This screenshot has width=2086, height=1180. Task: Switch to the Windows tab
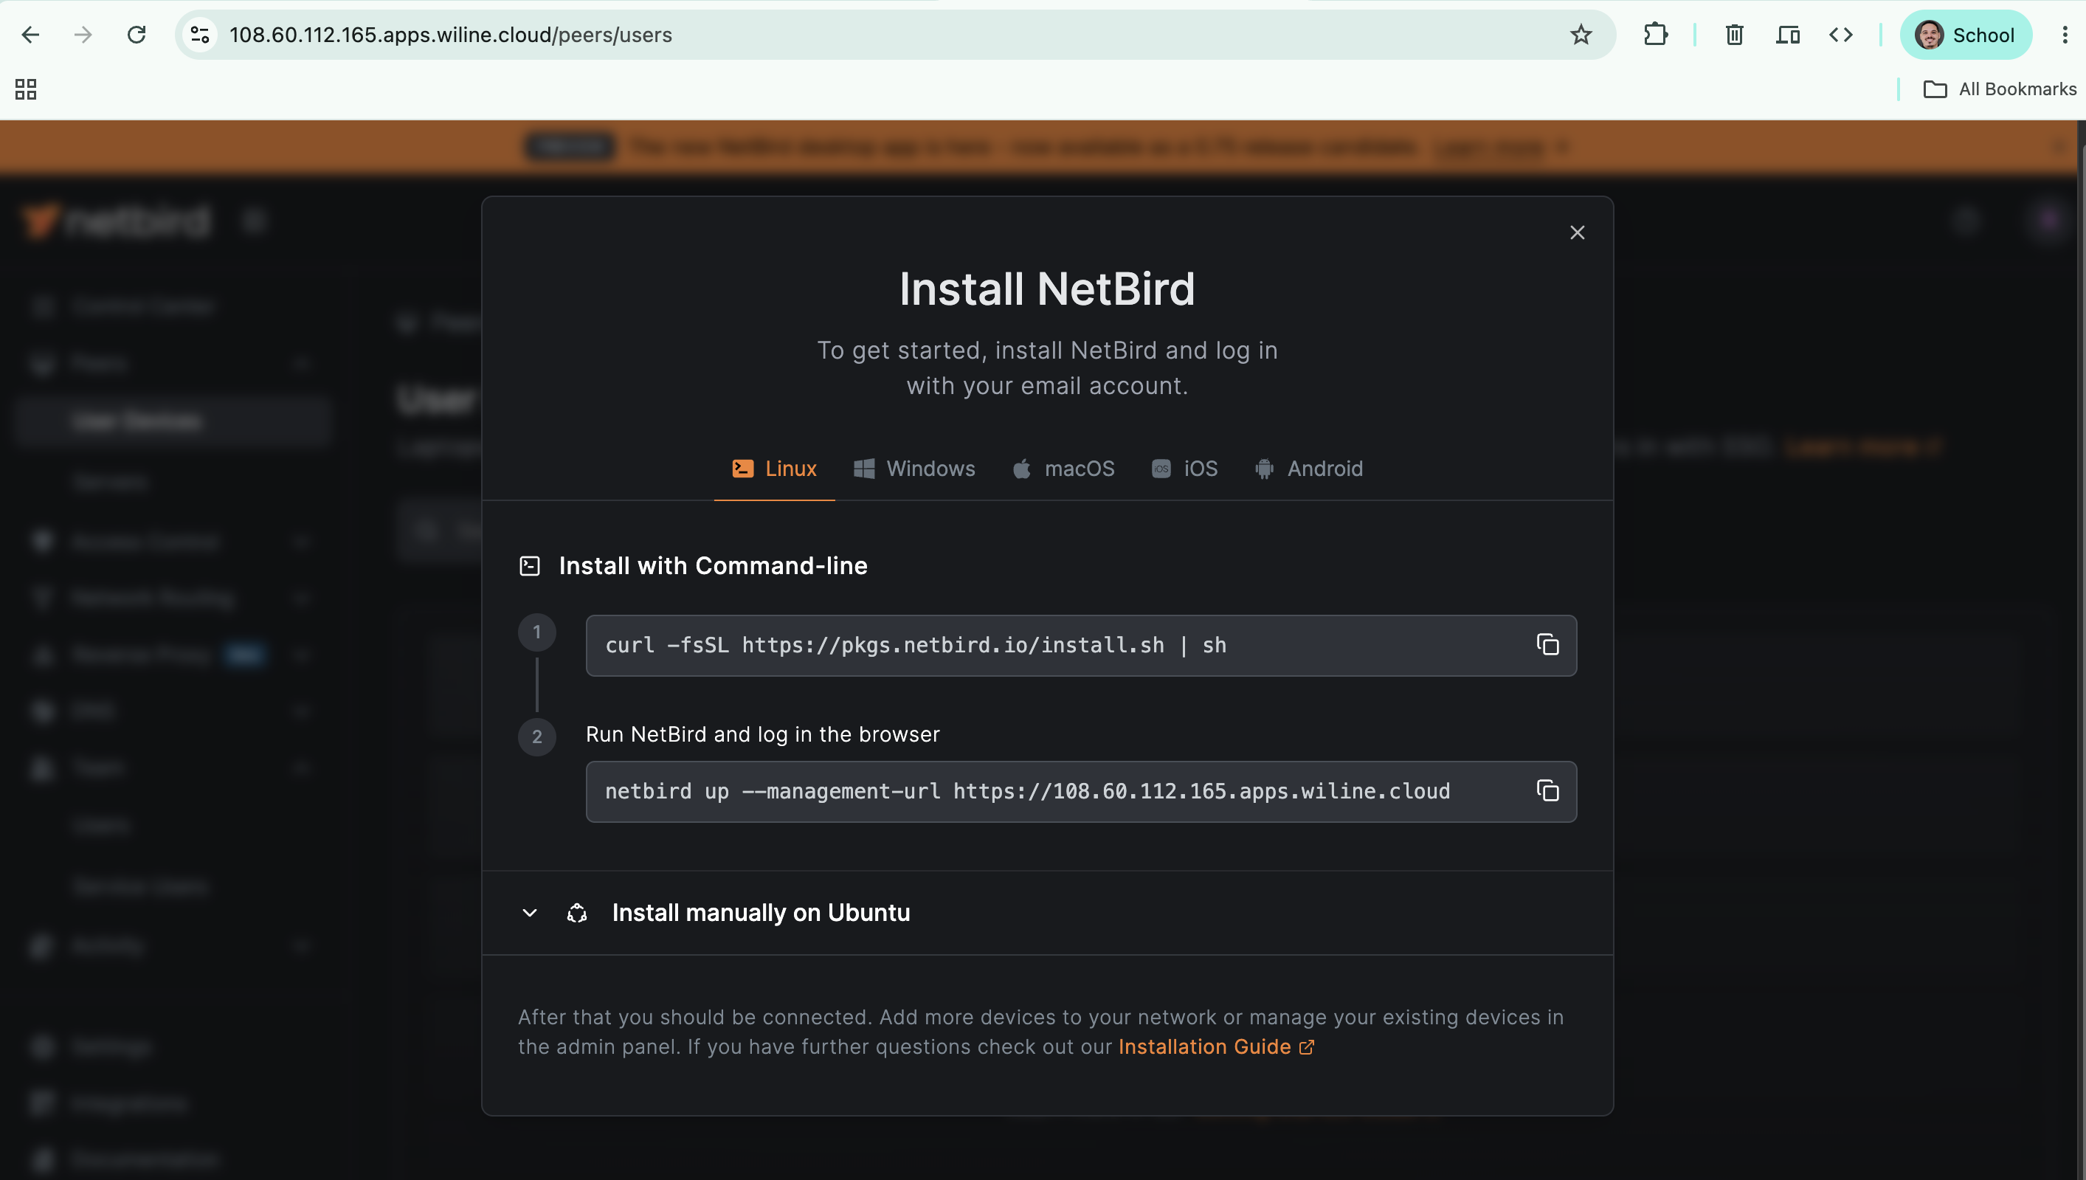pos(914,469)
